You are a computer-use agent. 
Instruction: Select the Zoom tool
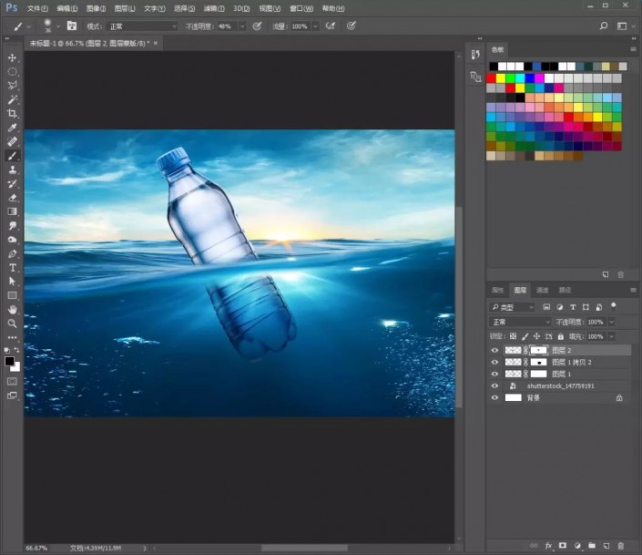tap(12, 324)
